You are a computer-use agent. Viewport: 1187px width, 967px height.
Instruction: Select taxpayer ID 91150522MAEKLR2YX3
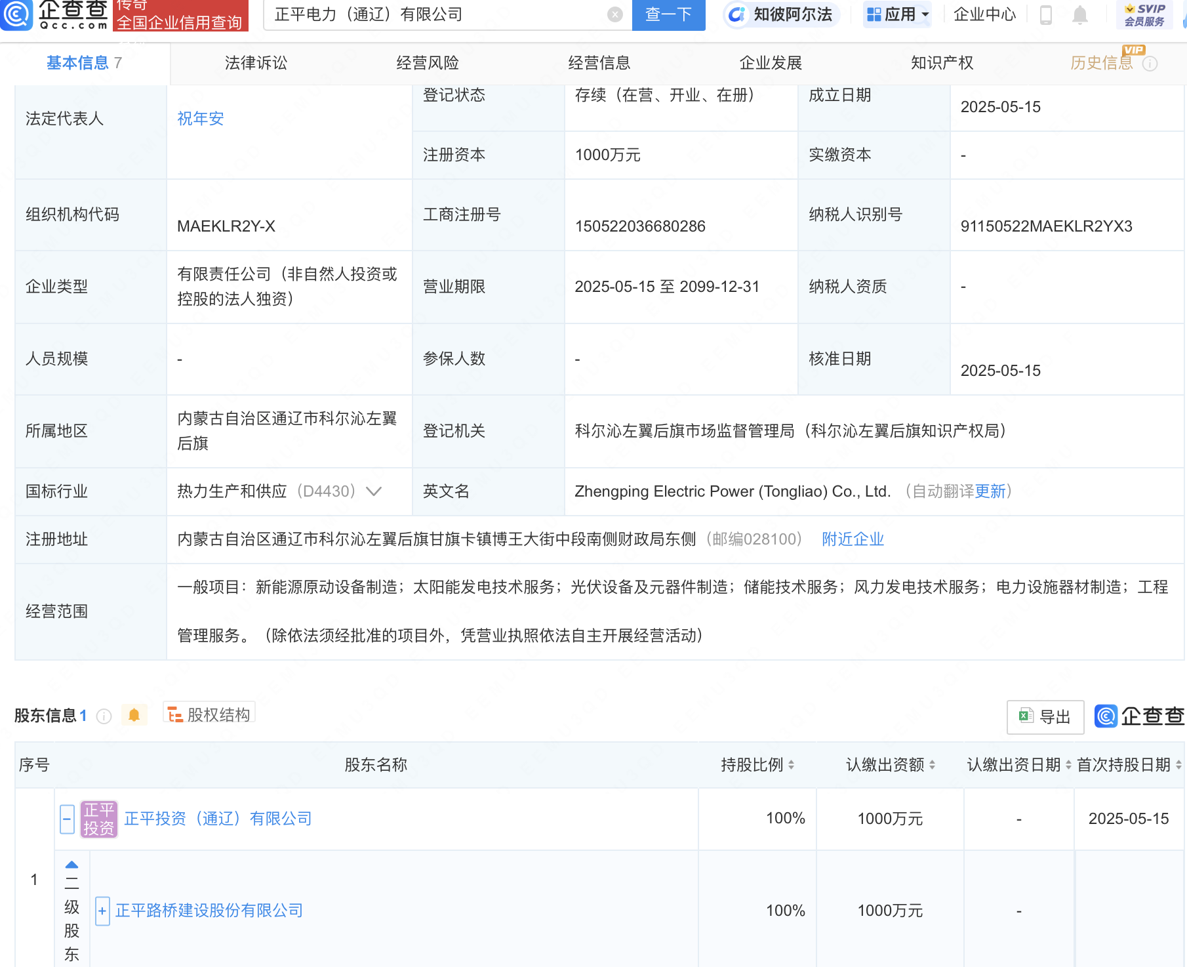click(x=1047, y=226)
